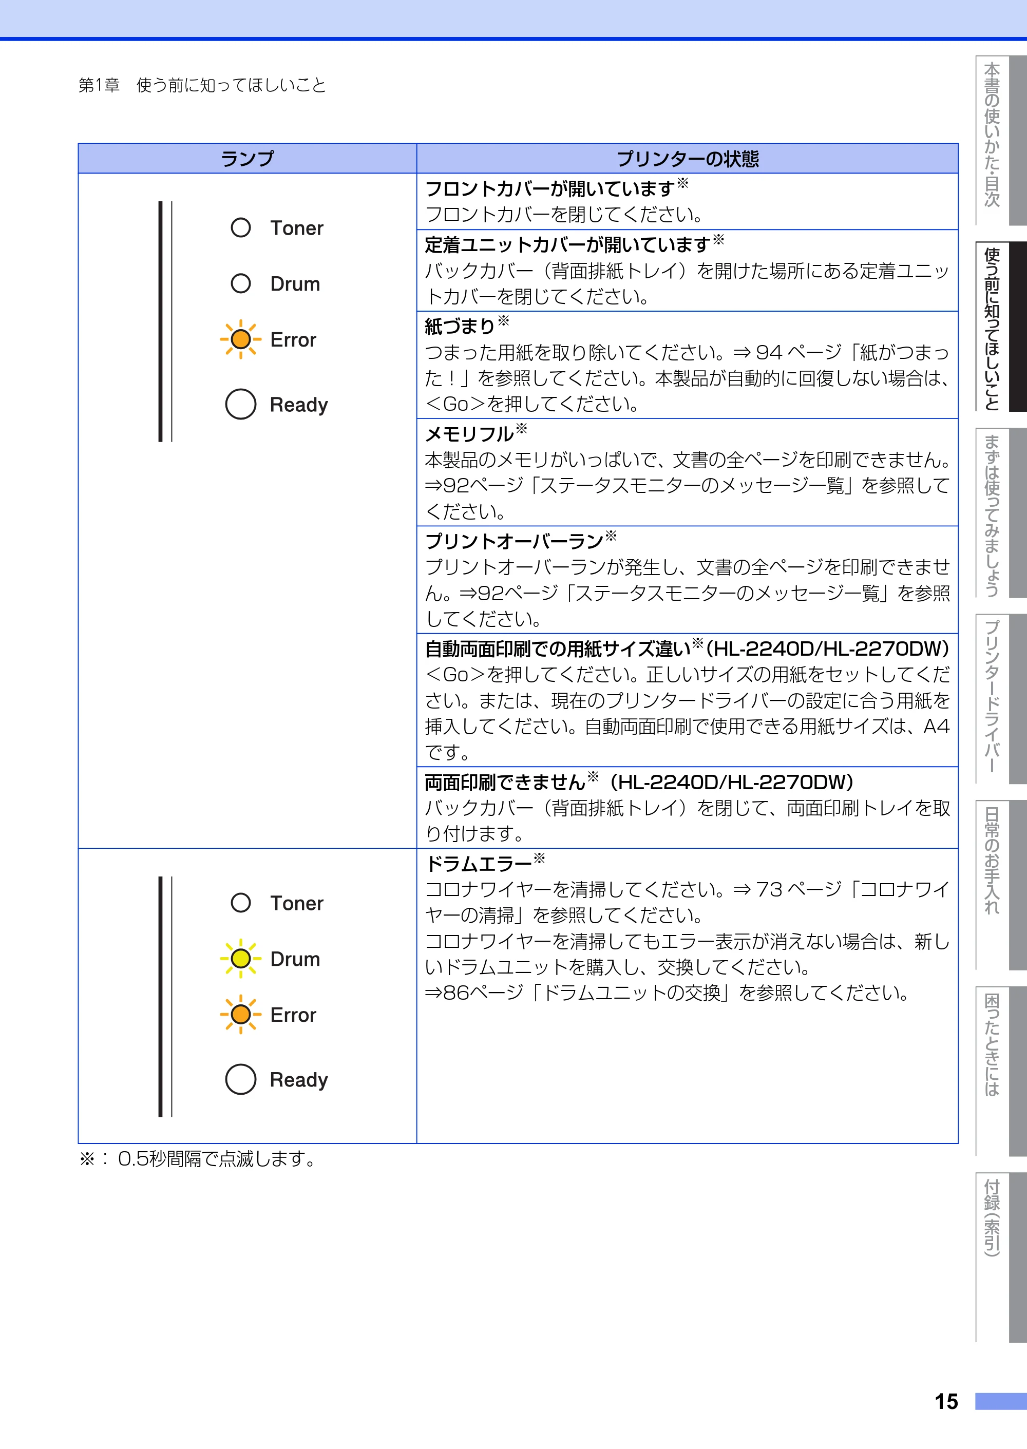
Task: Click the Toner lamp circle in first row
Action: [x=240, y=227]
